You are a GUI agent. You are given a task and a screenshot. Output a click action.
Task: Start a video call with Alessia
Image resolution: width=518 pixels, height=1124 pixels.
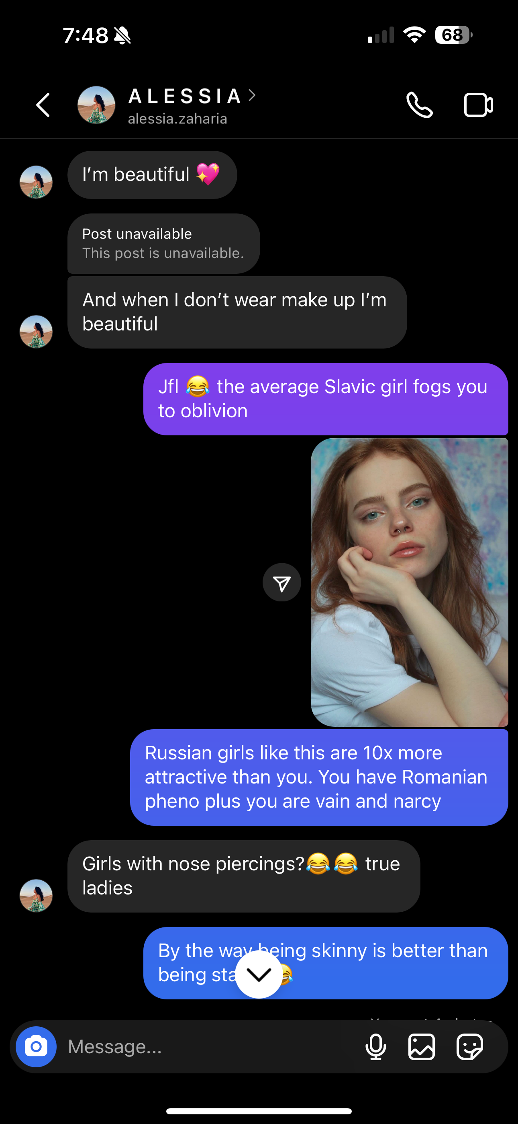(478, 105)
